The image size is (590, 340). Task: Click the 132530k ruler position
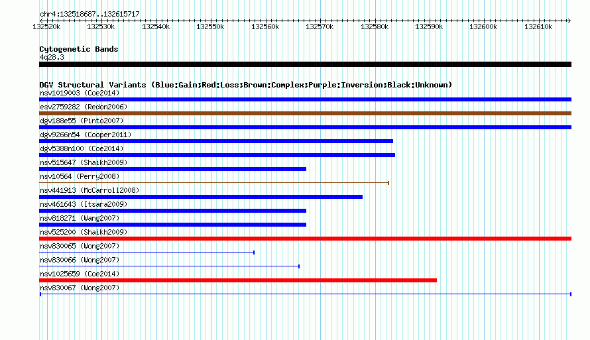[101, 27]
